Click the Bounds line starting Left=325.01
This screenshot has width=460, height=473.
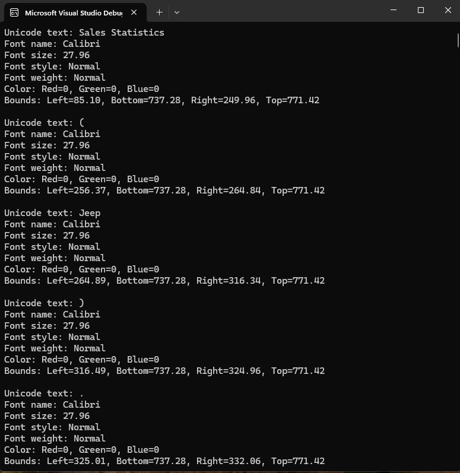(164, 461)
